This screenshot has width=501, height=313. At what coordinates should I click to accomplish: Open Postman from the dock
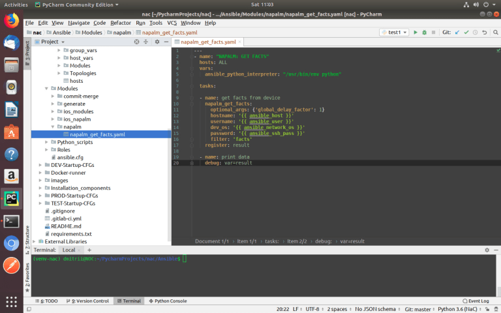click(x=11, y=266)
